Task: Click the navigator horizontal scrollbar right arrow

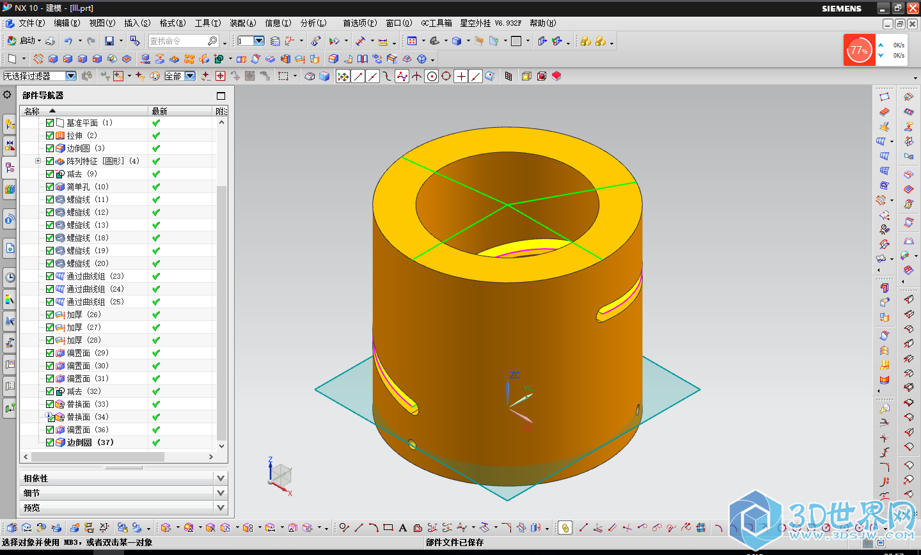Action: (x=210, y=457)
